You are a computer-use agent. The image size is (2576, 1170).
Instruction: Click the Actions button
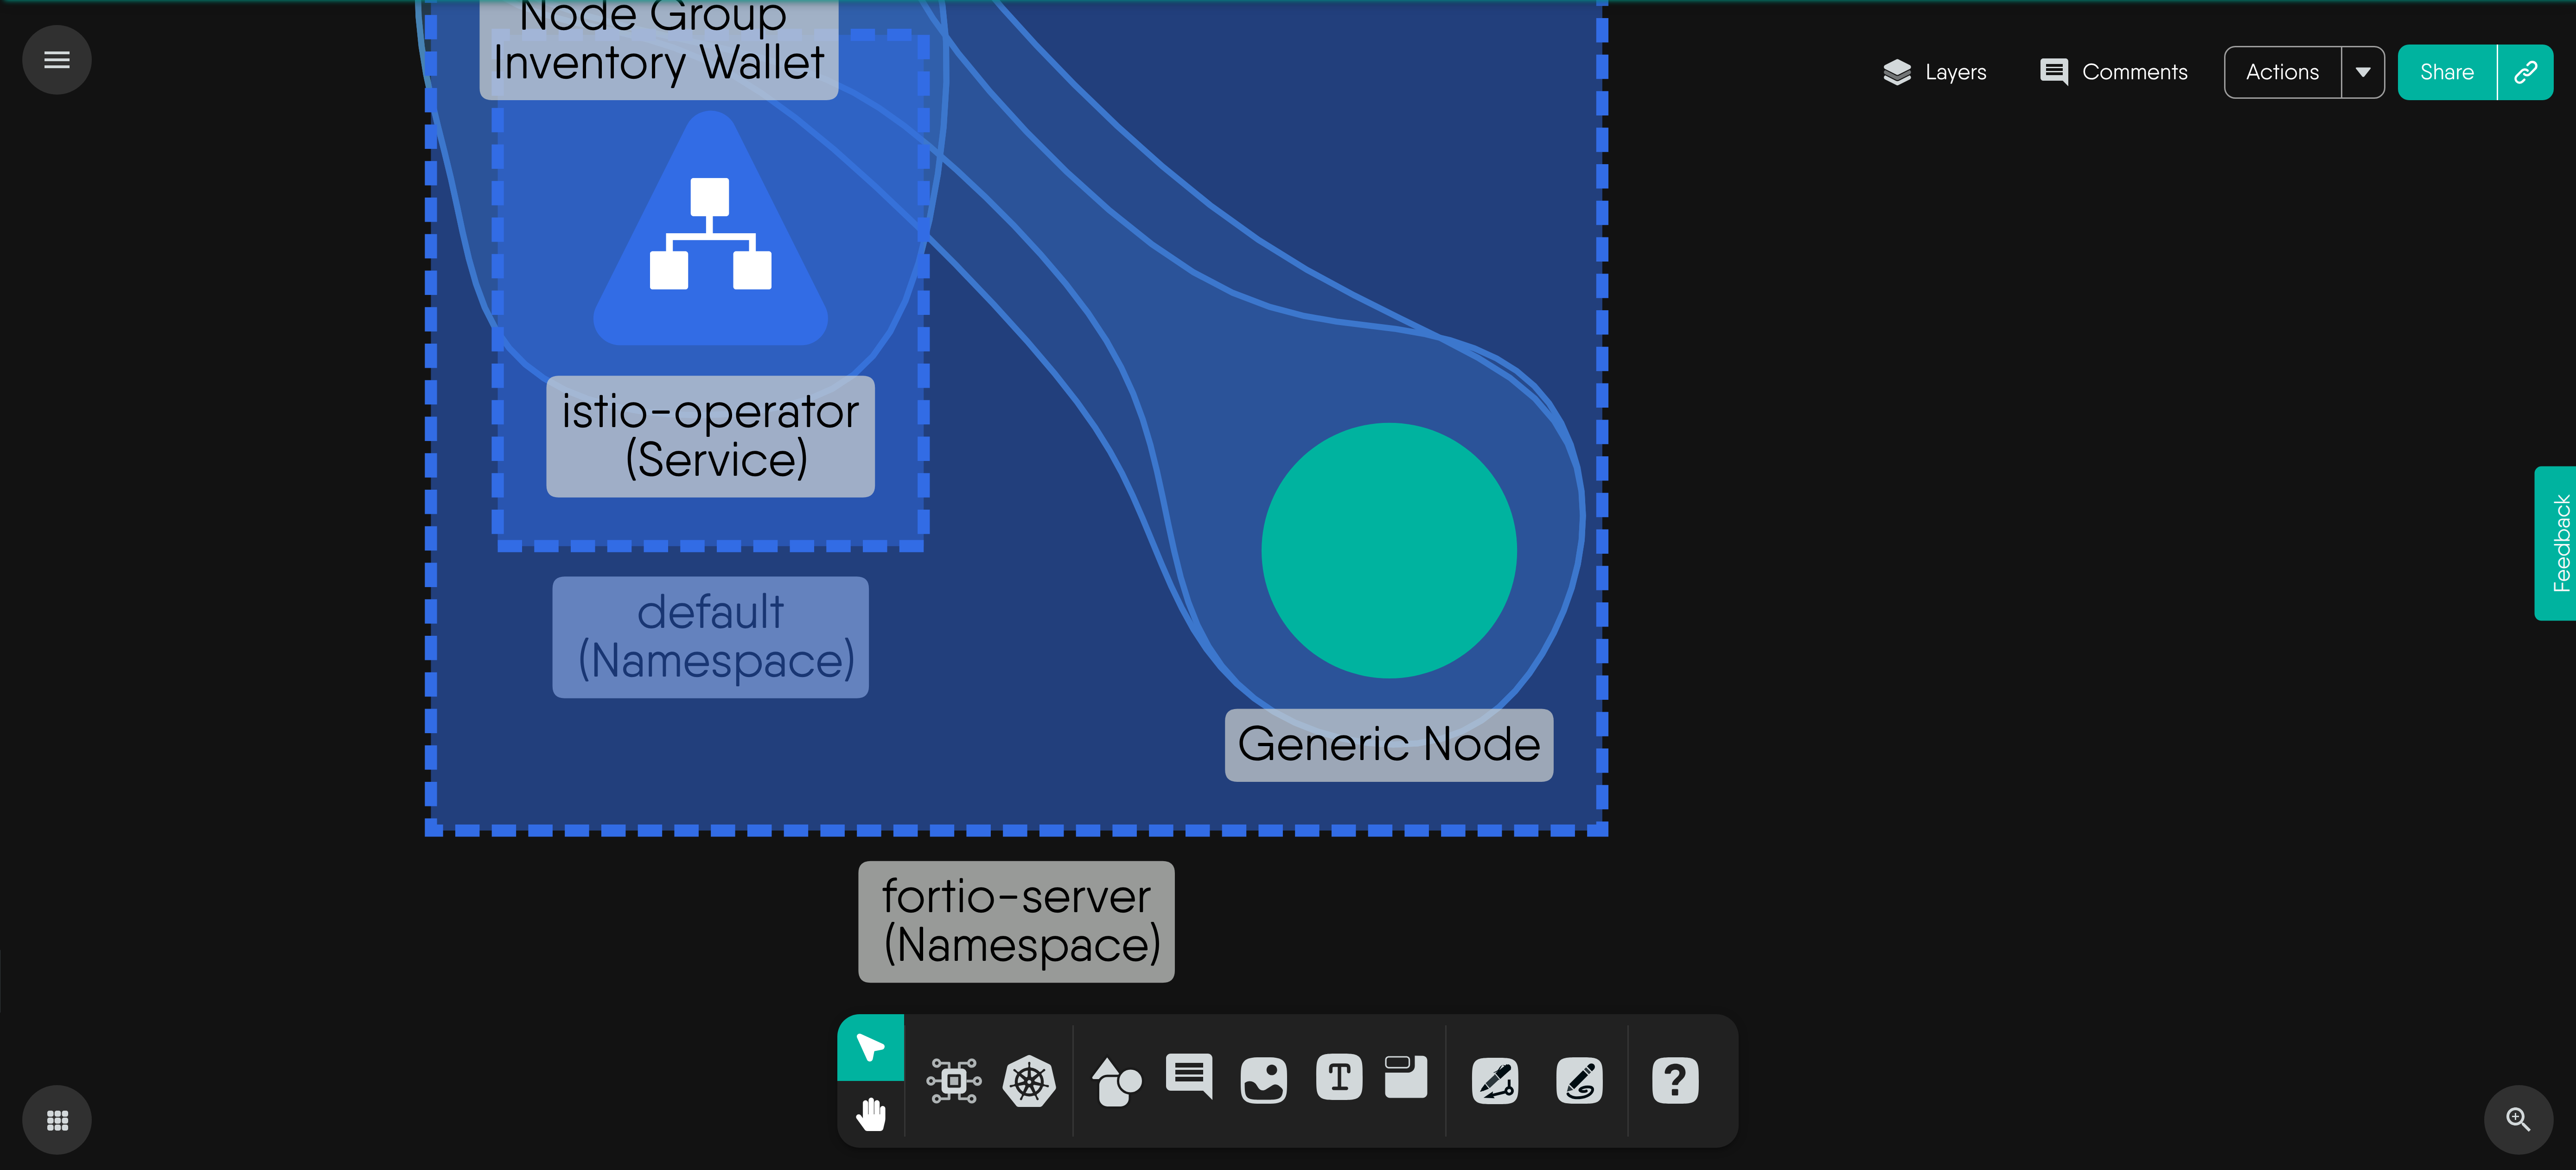coord(2282,72)
